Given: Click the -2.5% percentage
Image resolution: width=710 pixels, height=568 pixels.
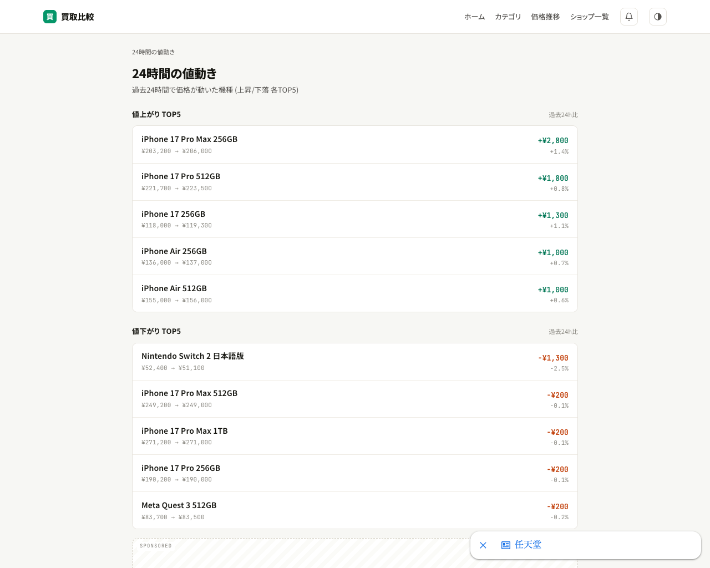Looking at the screenshot, I should pos(559,368).
